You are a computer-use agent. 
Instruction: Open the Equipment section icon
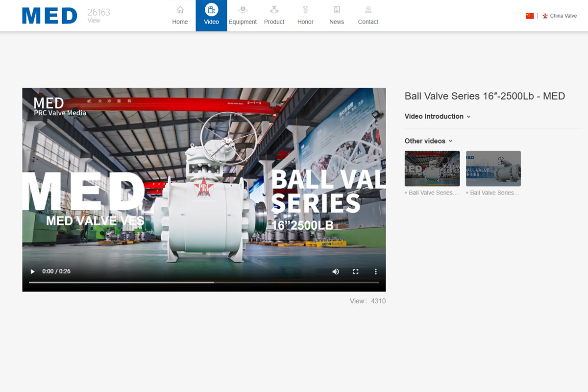tap(243, 10)
